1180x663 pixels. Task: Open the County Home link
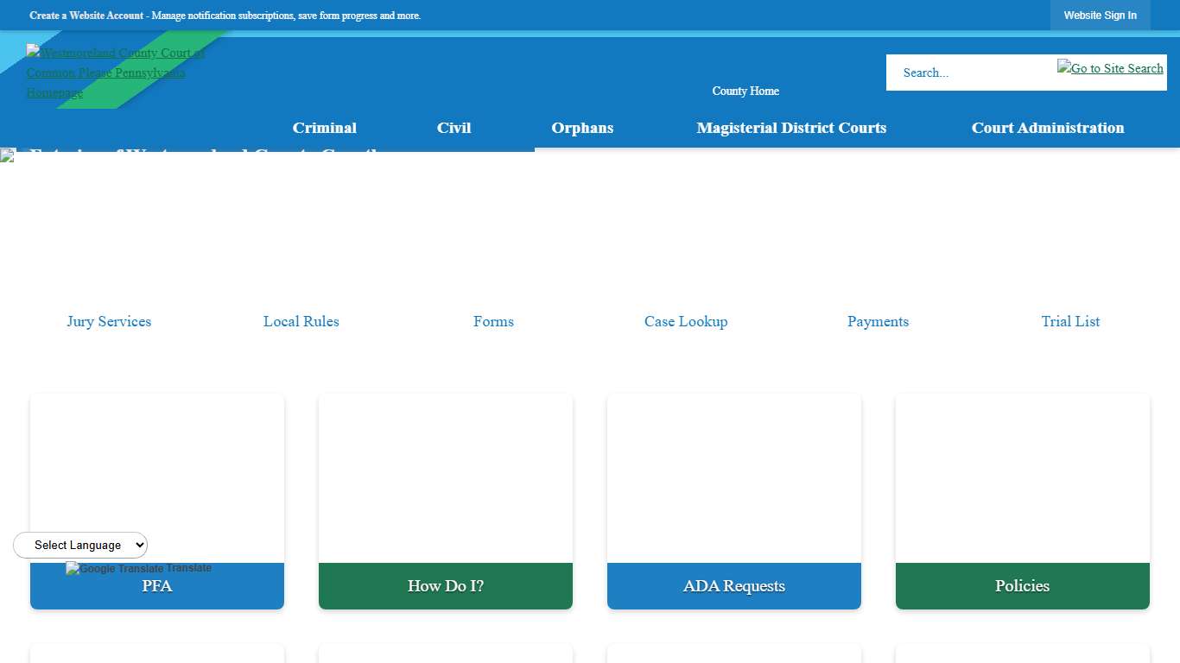[x=745, y=91]
